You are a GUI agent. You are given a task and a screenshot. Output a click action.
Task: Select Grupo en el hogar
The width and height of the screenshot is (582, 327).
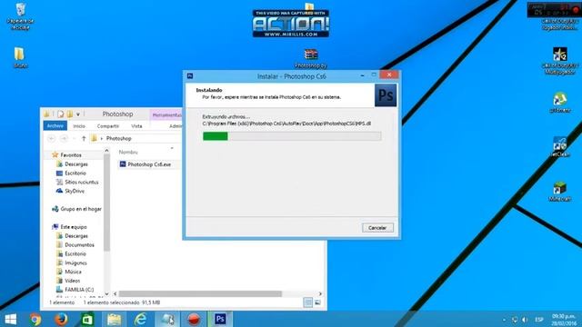click(x=81, y=209)
